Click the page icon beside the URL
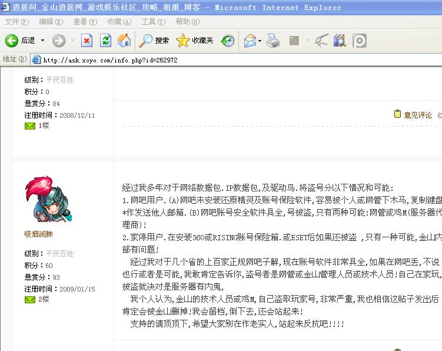The image size is (442, 351). point(36,60)
